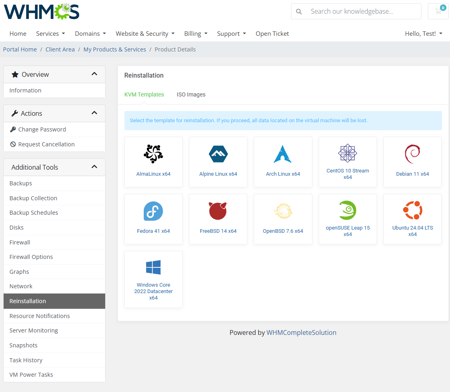Open the WHMCompleteSolution footer link

[301, 332]
